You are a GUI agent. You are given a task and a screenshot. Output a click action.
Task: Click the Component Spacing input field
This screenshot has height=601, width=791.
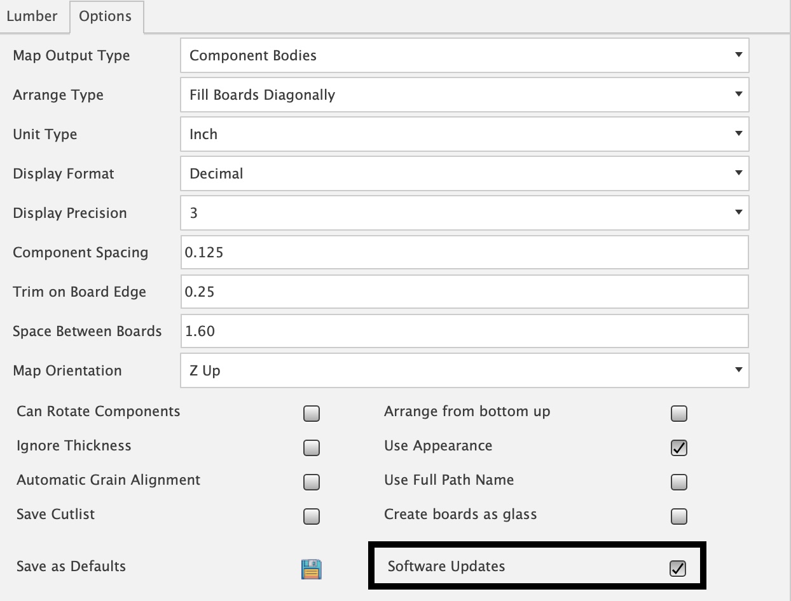coord(464,253)
